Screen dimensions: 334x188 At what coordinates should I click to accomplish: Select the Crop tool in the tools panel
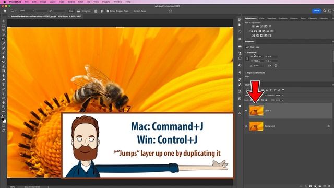click(x=4, y=39)
